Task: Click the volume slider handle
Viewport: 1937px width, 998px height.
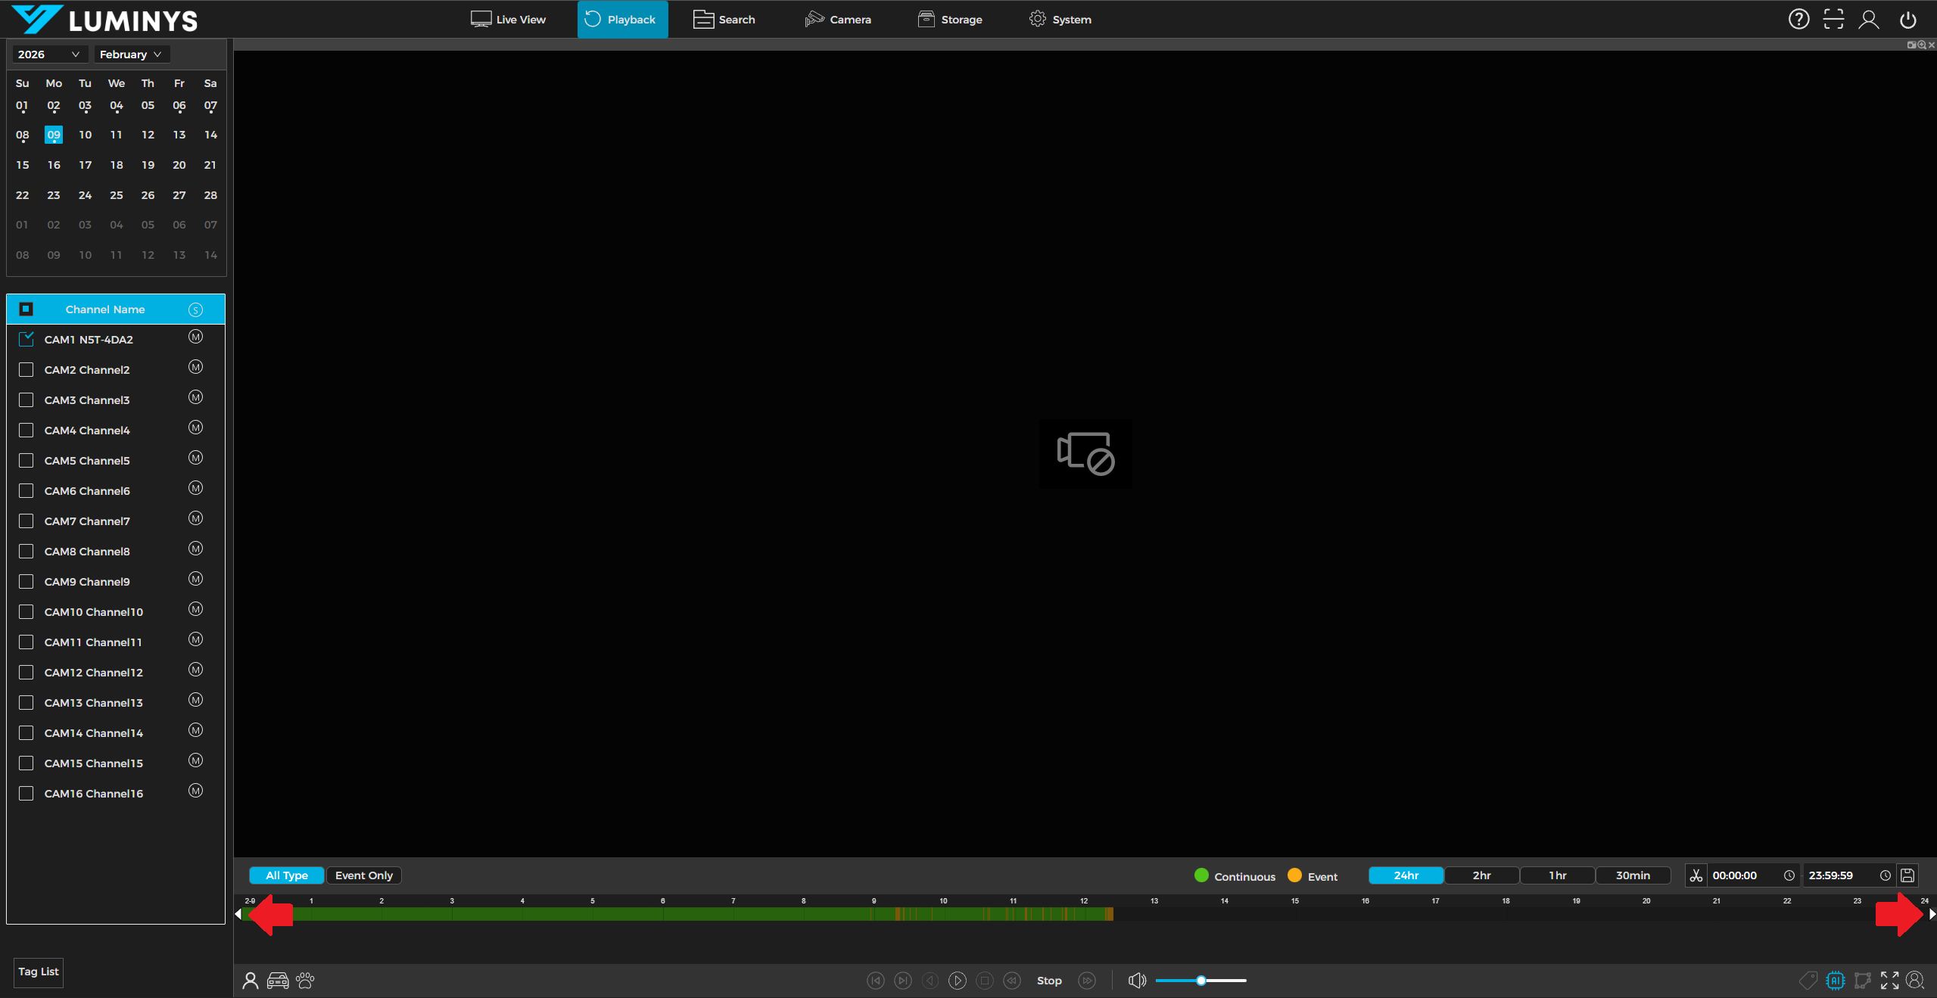Action: [x=1201, y=981]
